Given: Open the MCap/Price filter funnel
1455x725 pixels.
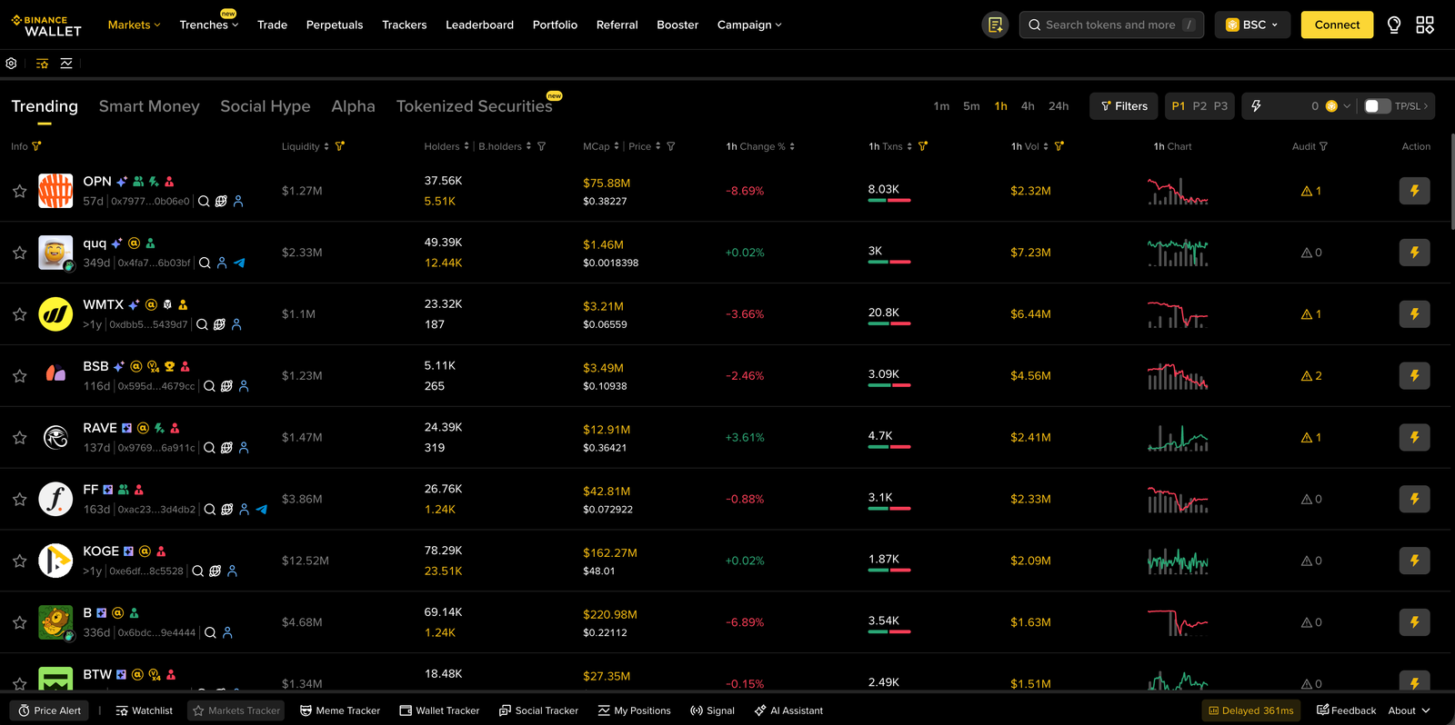Looking at the screenshot, I should (x=671, y=146).
